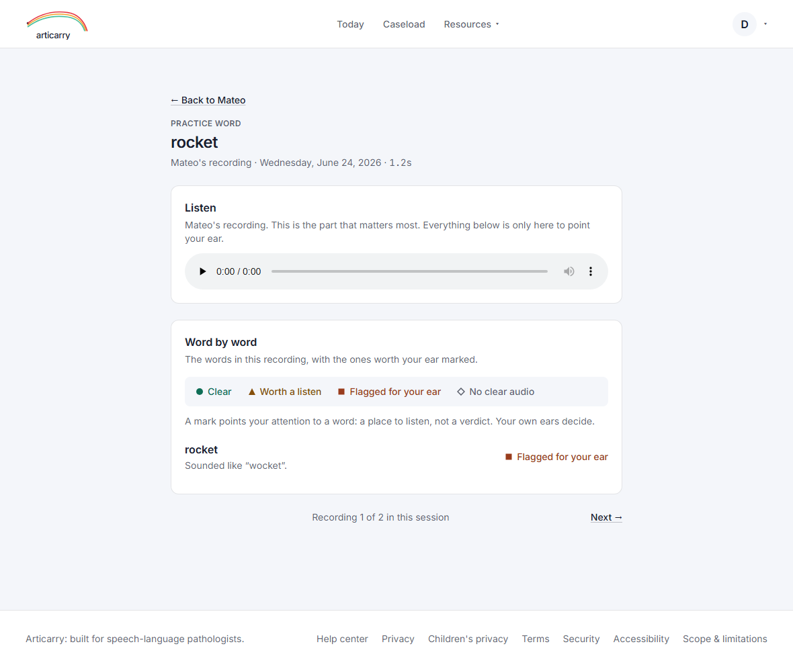Follow the Back to Mateo link
This screenshot has height=667, width=793.
click(x=208, y=100)
